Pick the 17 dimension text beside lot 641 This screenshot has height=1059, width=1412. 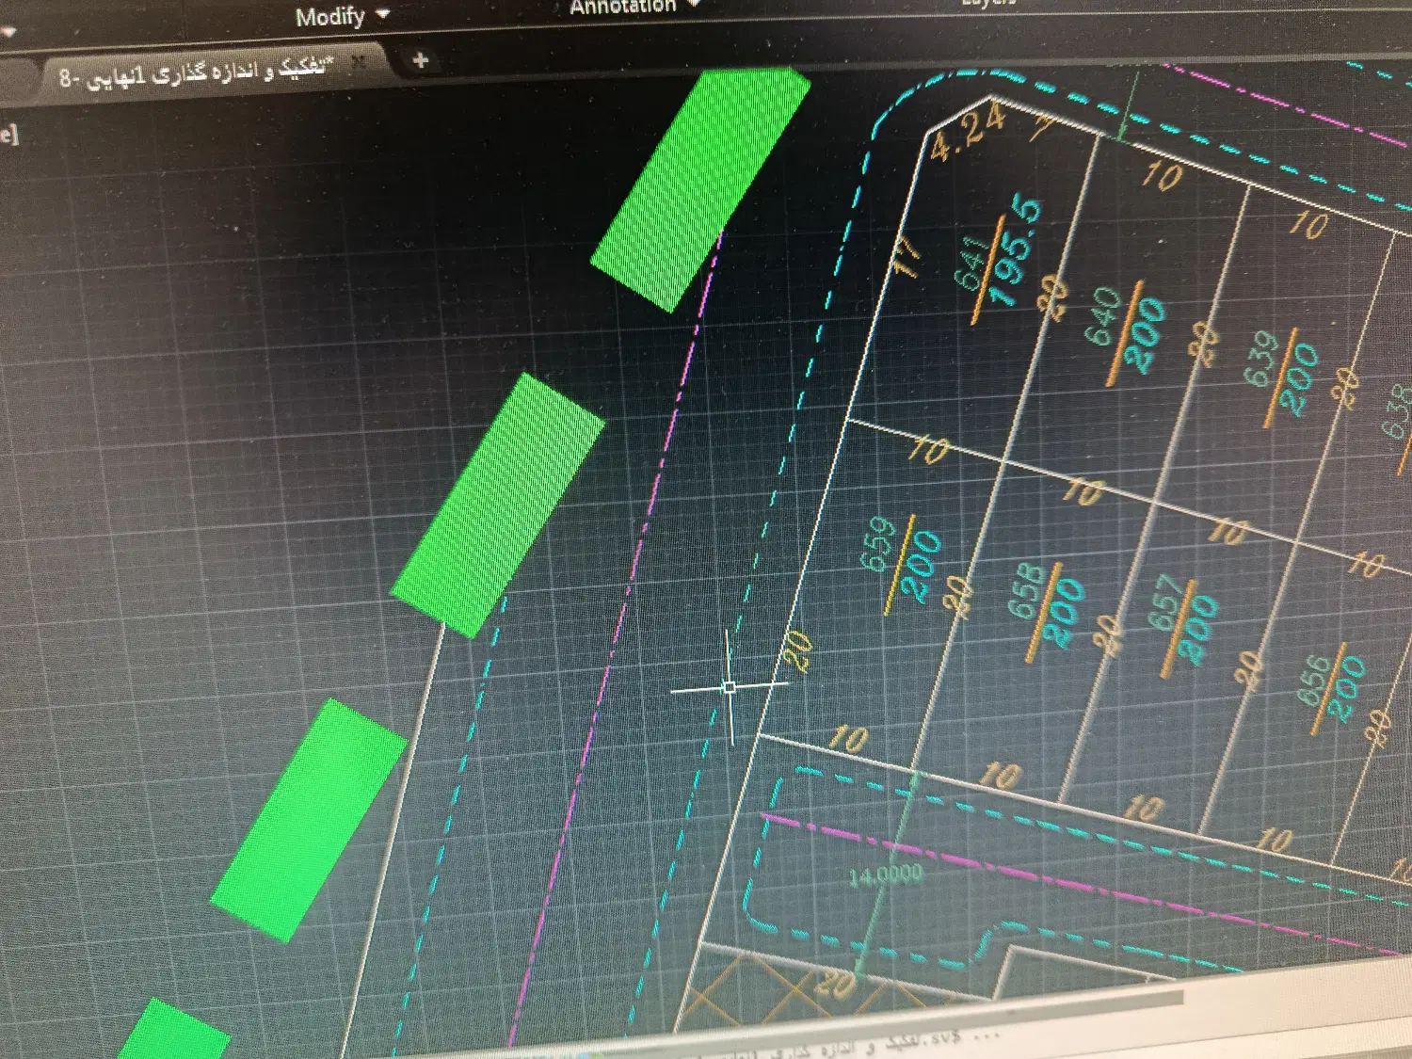906,256
